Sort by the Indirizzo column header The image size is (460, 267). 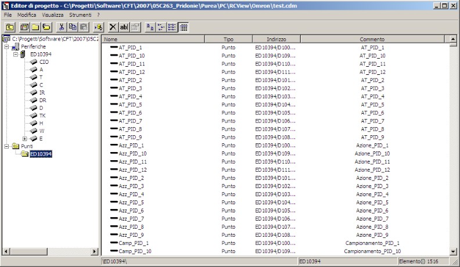276,39
